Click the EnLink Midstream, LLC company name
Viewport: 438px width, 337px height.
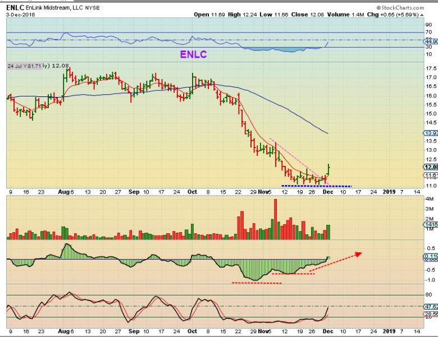pyautogui.click(x=54, y=8)
